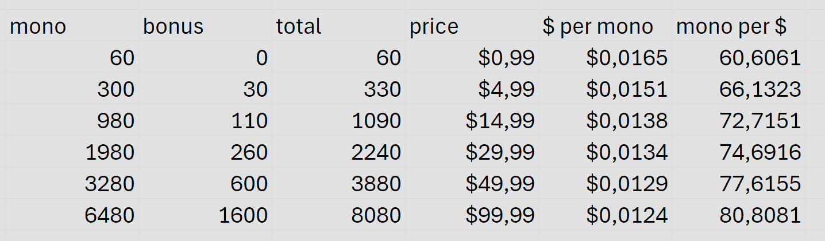Select the "mono" header cell
This screenshot has width=825, height=241.
(x=72, y=26)
